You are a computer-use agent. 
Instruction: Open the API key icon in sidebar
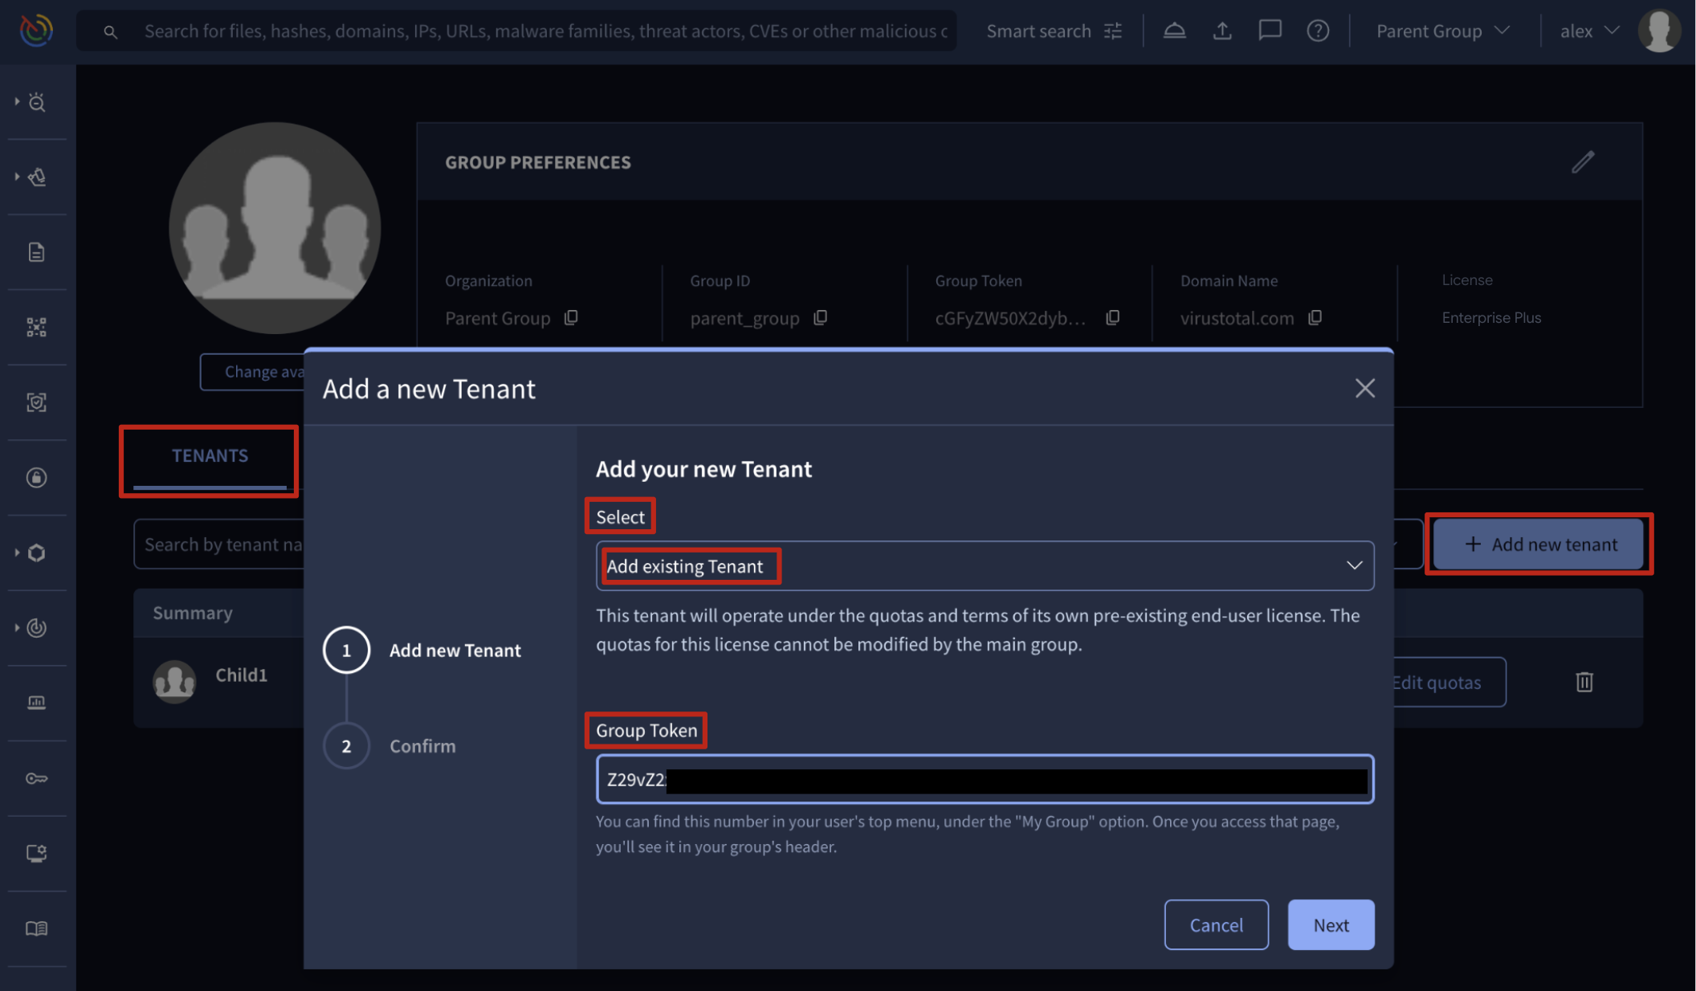pos(36,778)
